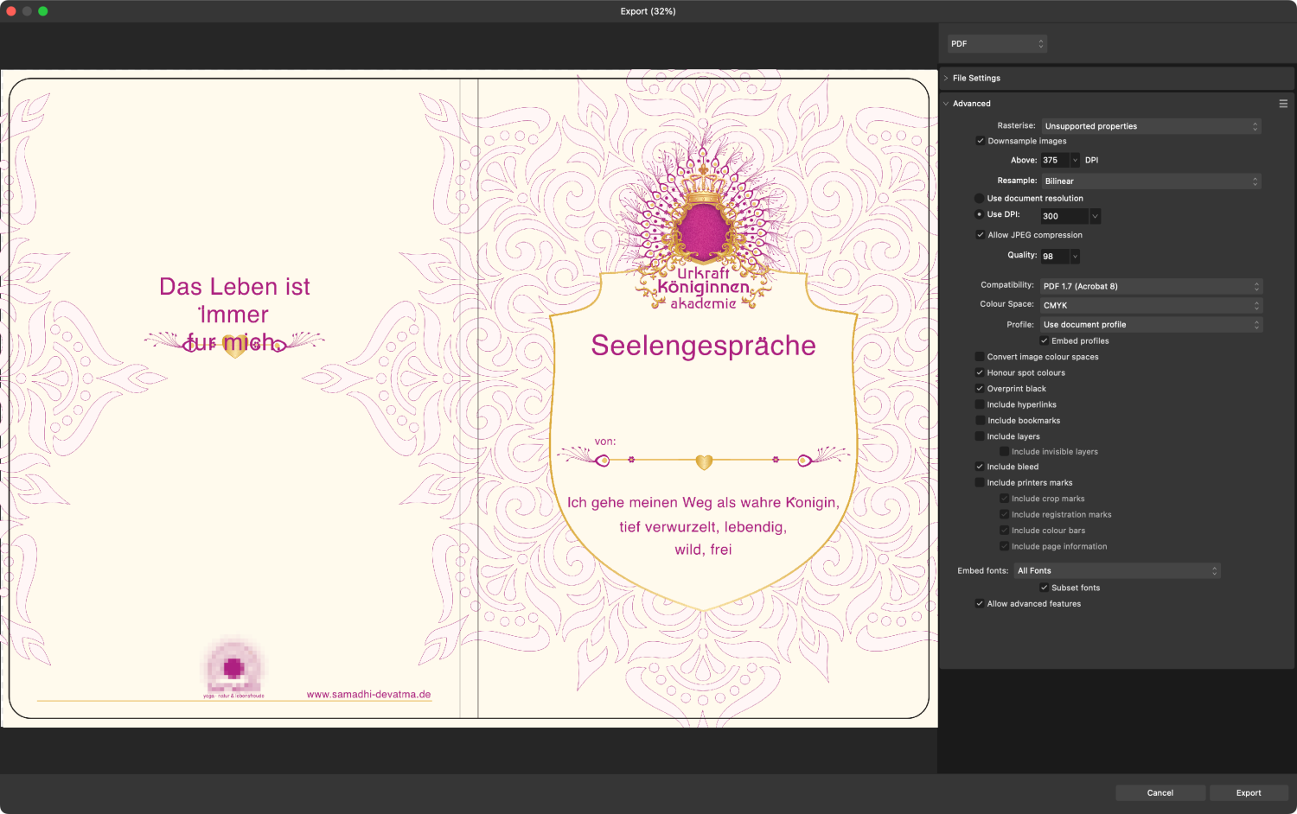Click the Cancel button
The image size is (1297, 814).
(1160, 793)
